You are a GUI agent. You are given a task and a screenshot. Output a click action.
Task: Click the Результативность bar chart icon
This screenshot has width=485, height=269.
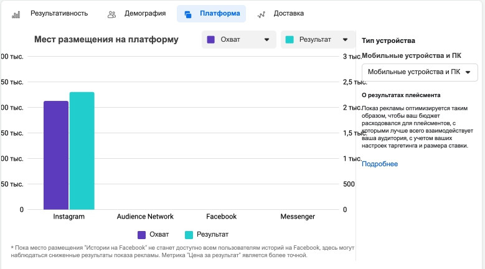16,14
